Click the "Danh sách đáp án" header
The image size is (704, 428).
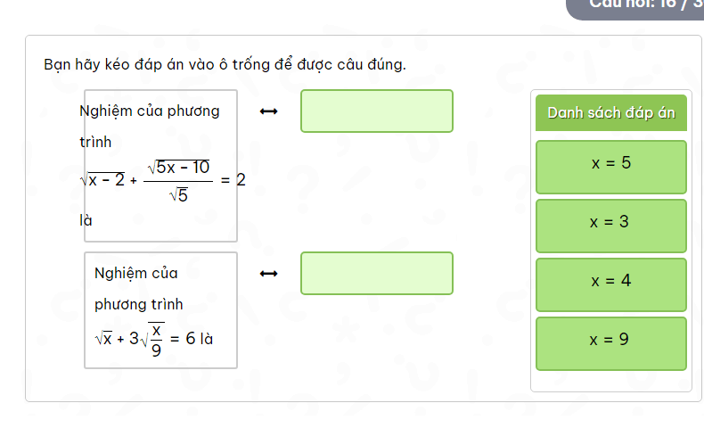610,113
